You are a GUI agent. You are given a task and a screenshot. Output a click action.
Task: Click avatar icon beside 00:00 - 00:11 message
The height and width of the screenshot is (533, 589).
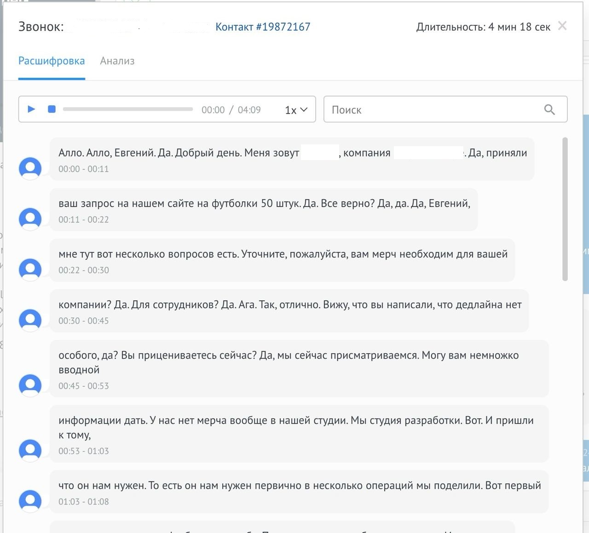coord(30,168)
